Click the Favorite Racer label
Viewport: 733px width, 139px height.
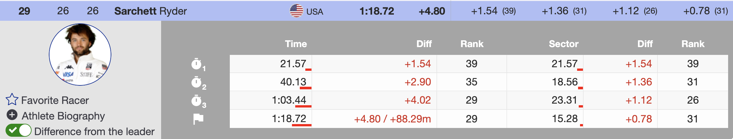pyautogui.click(x=55, y=100)
